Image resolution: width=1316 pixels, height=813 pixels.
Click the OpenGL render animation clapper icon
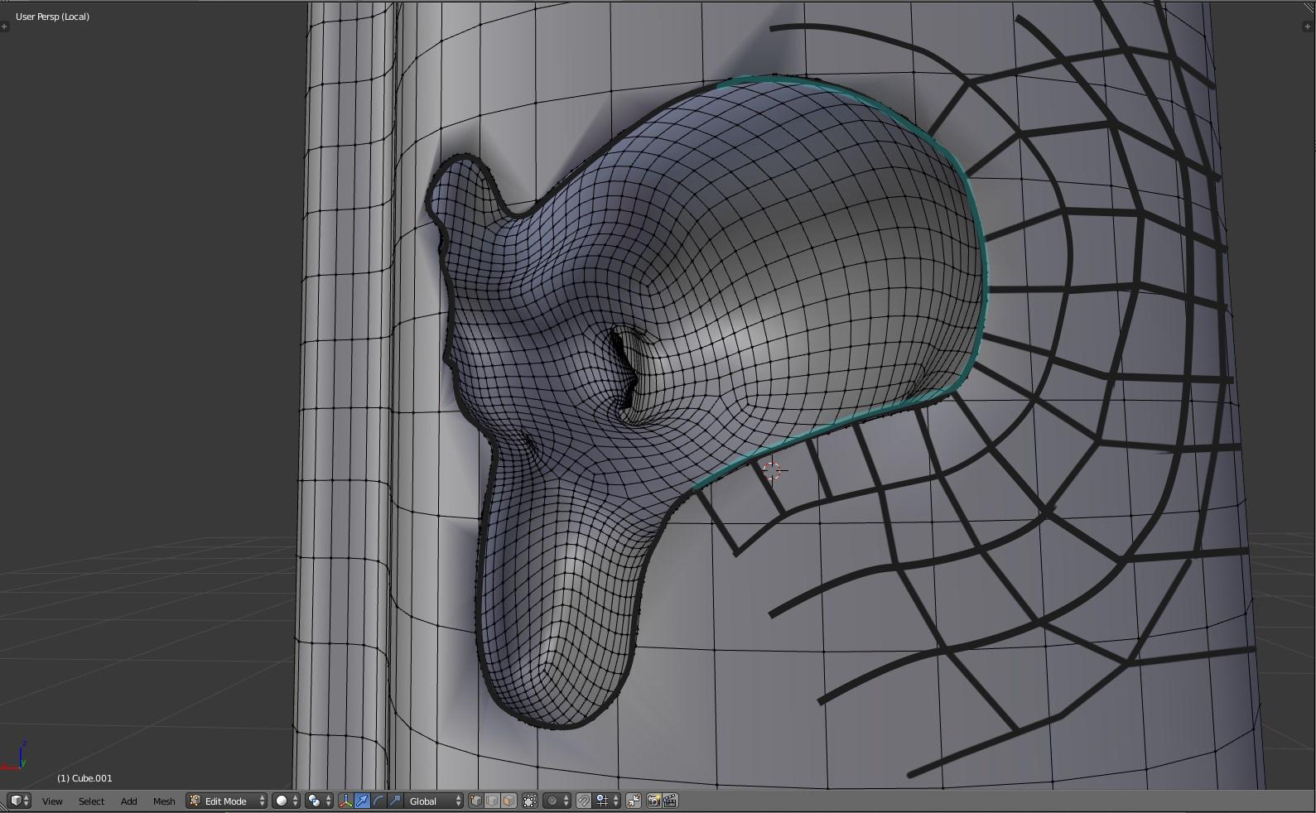(670, 801)
